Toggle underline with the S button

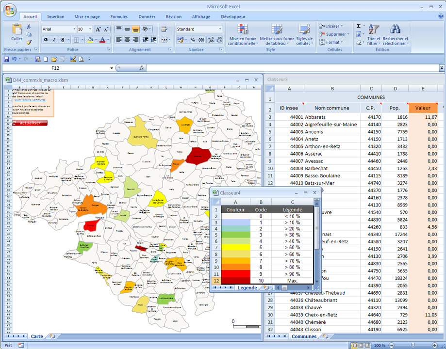pyautogui.click(x=63, y=40)
